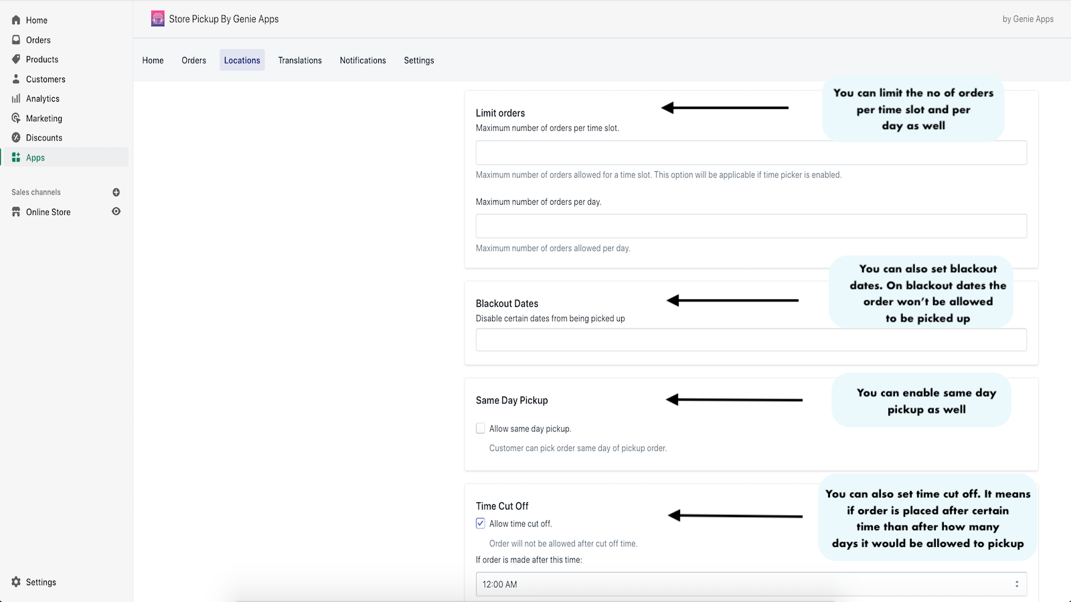Select the Customers person icon
The image size is (1071, 602).
(16, 79)
